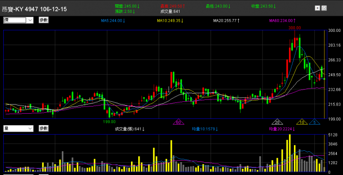Click the 參數 button beside the 量 dropdown
This screenshot has height=175, width=343.
[43, 128]
